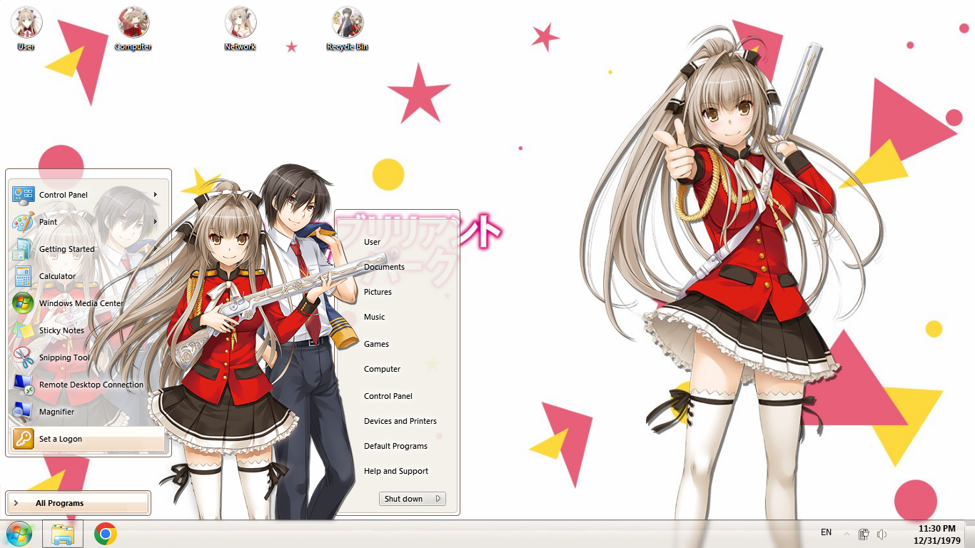Open the Magnifier icon
Image resolution: width=975 pixels, height=548 pixels.
pos(23,412)
